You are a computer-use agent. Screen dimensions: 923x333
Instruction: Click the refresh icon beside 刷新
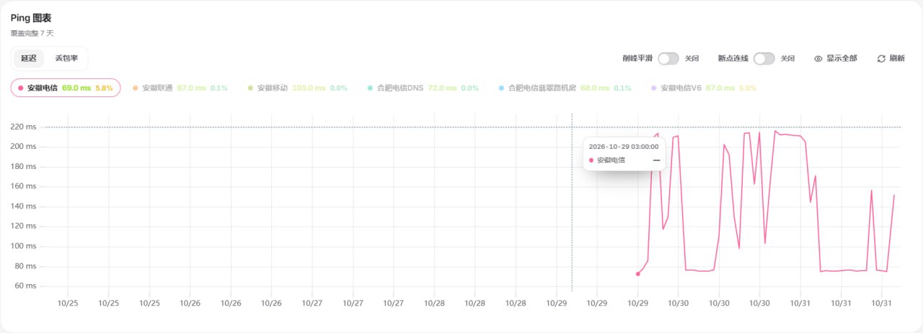881,59
